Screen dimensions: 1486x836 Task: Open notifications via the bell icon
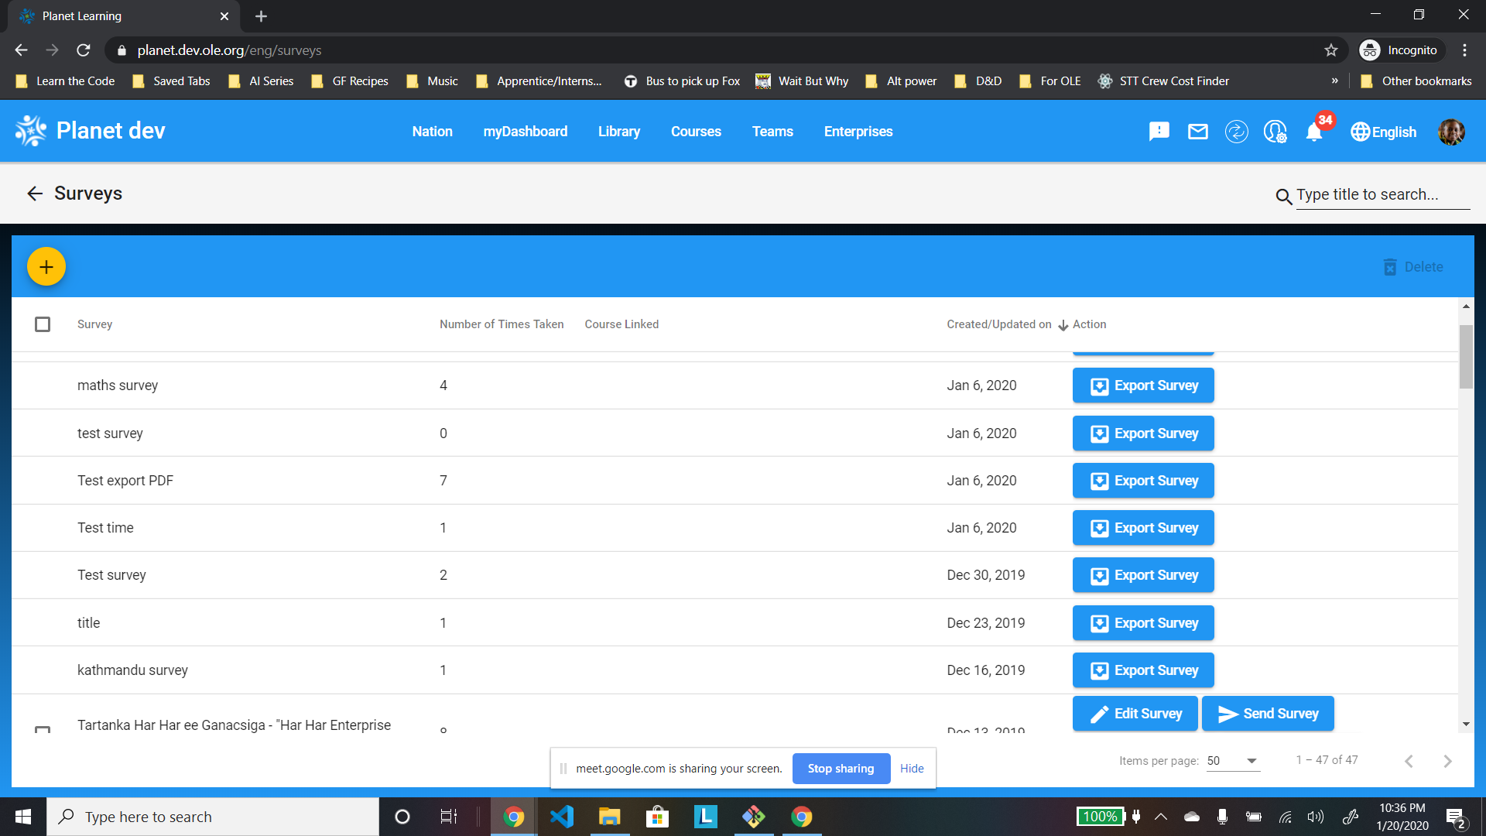[x=1313, y=132]
